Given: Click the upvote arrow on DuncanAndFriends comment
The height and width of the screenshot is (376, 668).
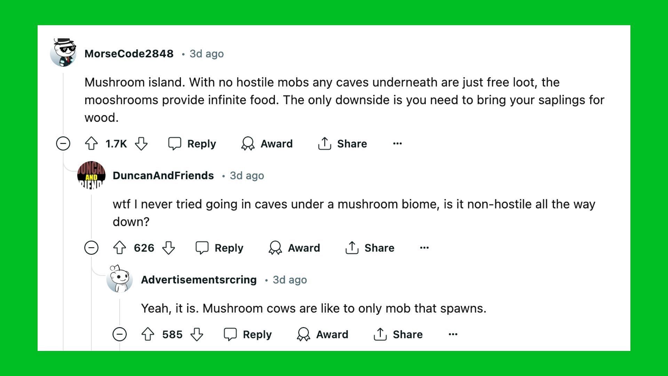Looking at the screenshot, I should click(x=120, y=248).
